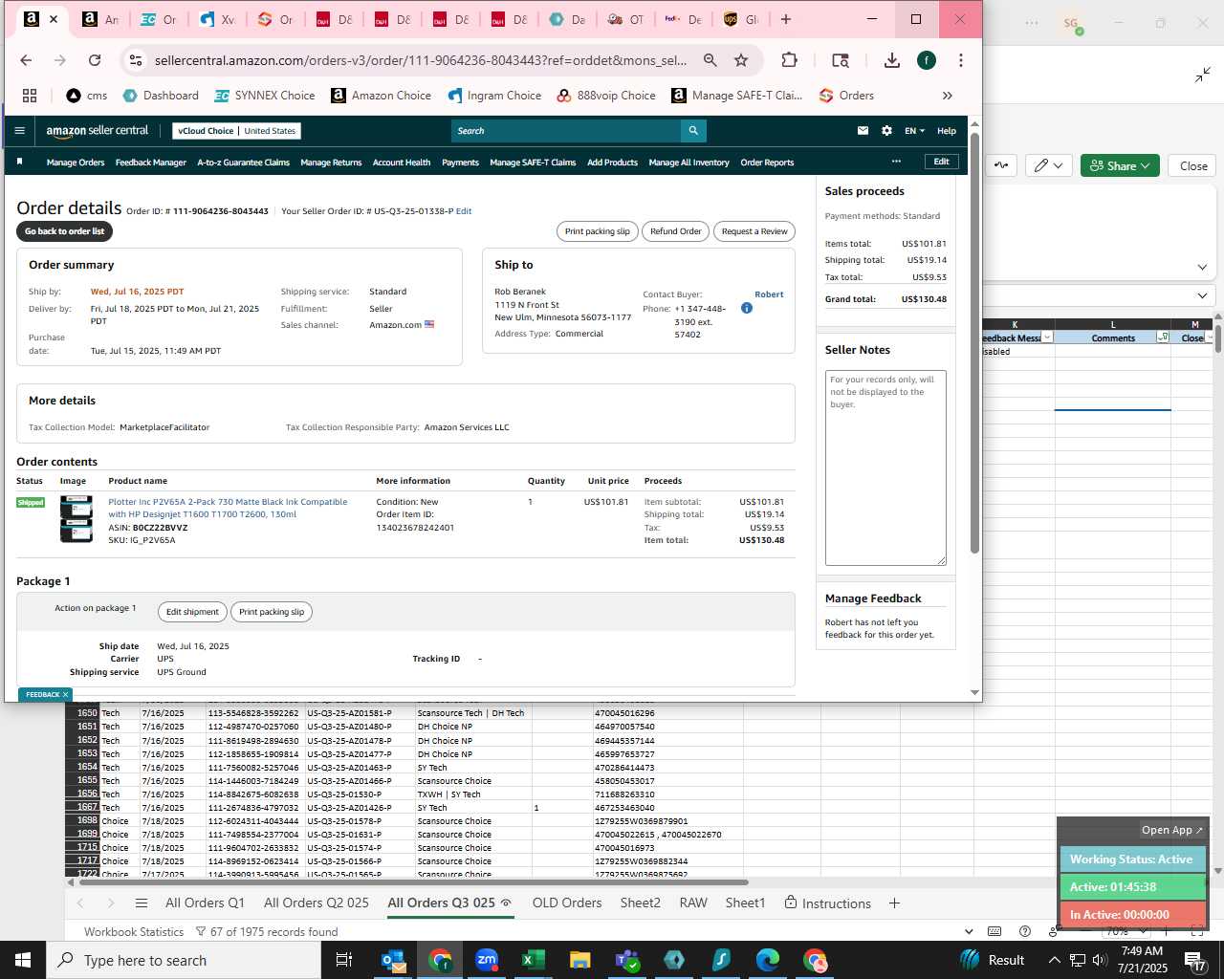
Task: Open the Help link in Seller Central
Action: [x=947, y=131]
